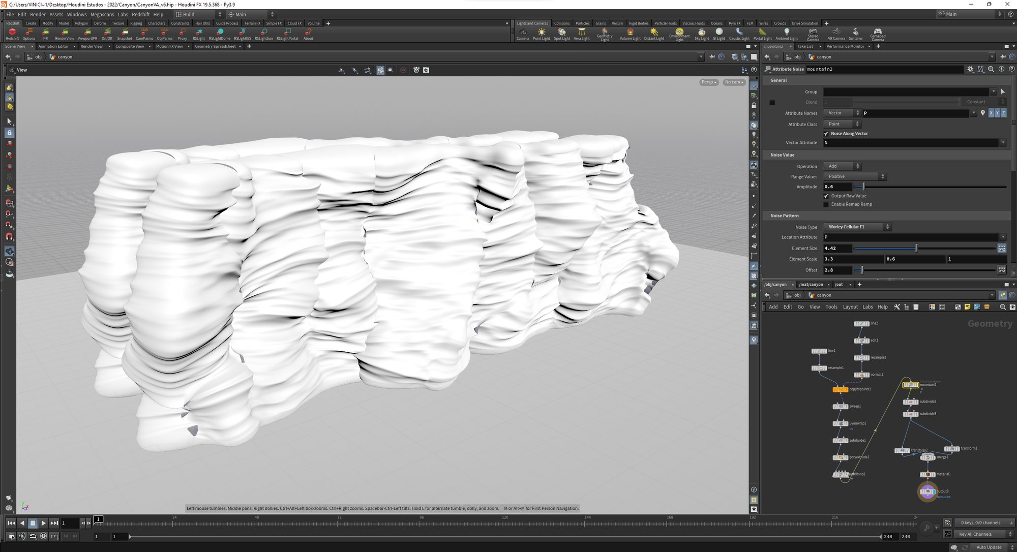Click the output0 node
Screen dimensions: 1017x552
(928, 492)
